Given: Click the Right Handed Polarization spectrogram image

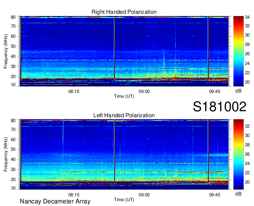Looking at the screenshot, I should coord(124,51).
